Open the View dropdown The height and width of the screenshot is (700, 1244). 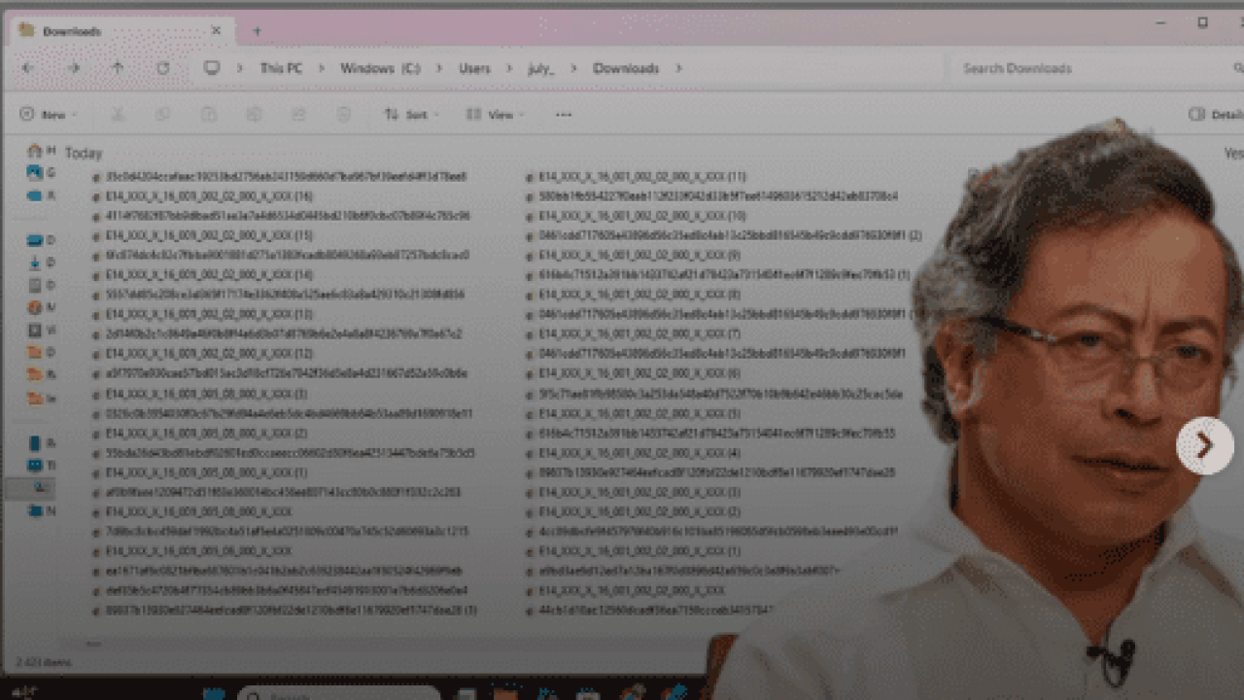tap(495, 115)
